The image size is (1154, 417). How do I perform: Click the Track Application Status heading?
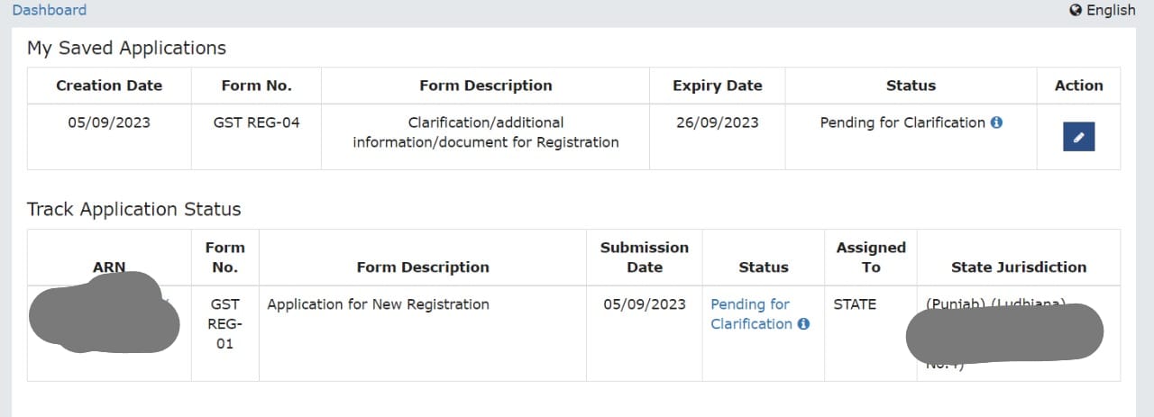coord(134,209)
